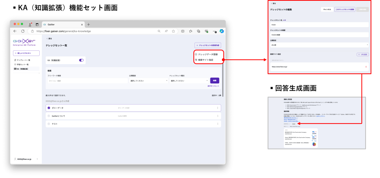Click the Copilot icon in browser toolbar
This screenshot has width=380, height=178.
[x=222, y=31]
